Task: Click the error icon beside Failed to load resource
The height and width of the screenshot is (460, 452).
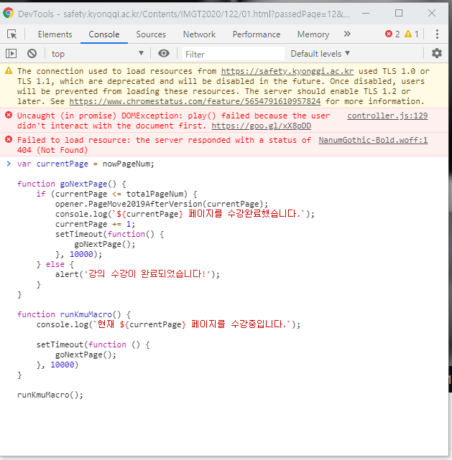Action: point(9,139)
